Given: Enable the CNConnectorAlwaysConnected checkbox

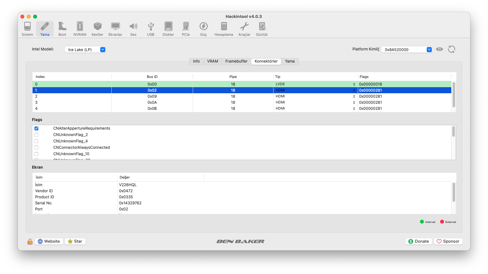Looking at the screenshot, I should (36, 148).
